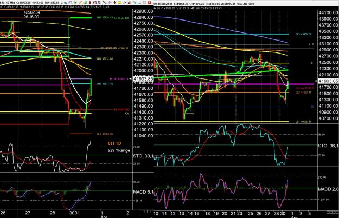
Task: Click the red marker icon in the toolbar
Action: click(x=90, y=3)
